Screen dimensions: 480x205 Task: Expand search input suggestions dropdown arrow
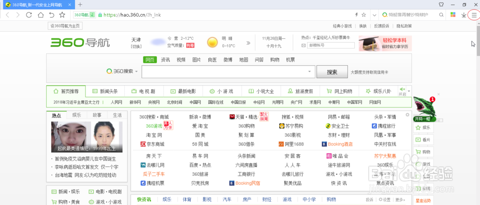pyautogui.click(x=309, y=72)
